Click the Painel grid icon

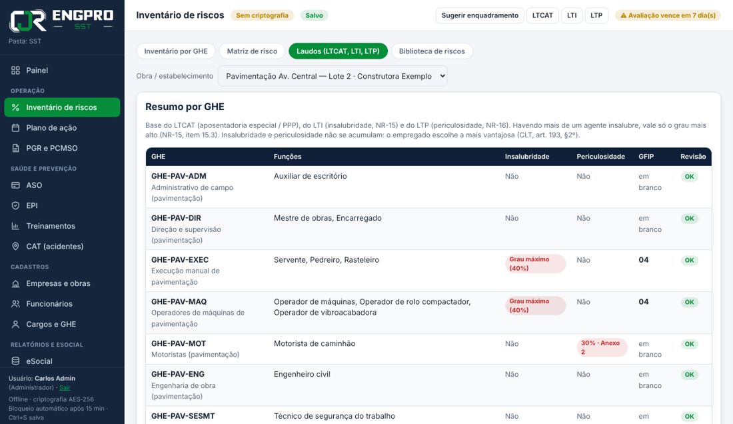(x=15, y=70)
